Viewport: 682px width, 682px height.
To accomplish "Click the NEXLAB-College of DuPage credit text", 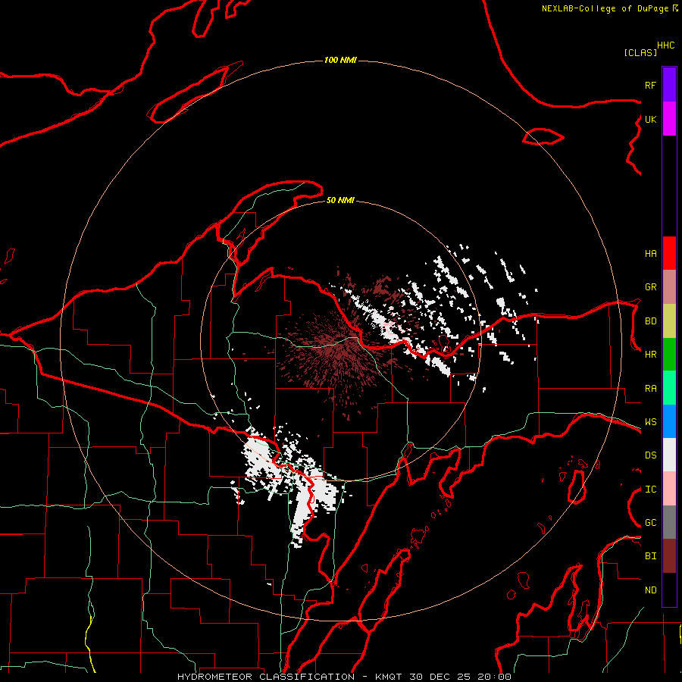I will click(x=605, y=8).
